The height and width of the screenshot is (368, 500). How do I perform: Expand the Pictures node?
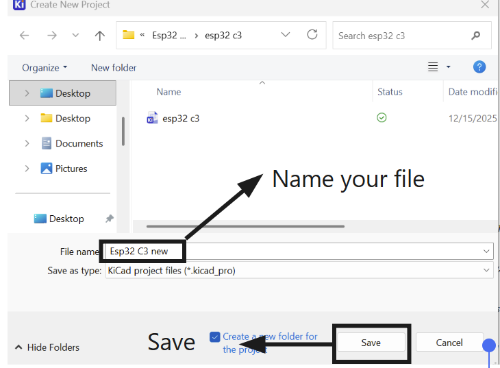[27, 169]
